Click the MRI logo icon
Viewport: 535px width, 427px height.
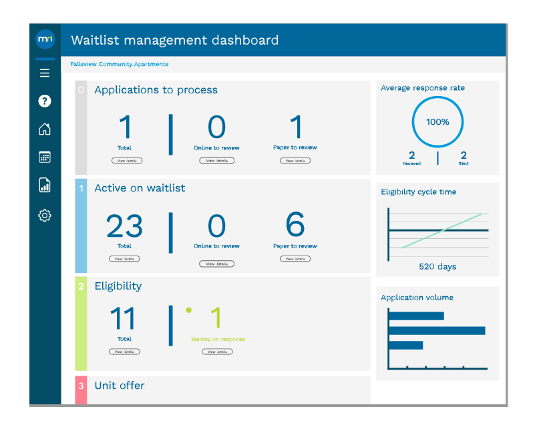(45, 40)
